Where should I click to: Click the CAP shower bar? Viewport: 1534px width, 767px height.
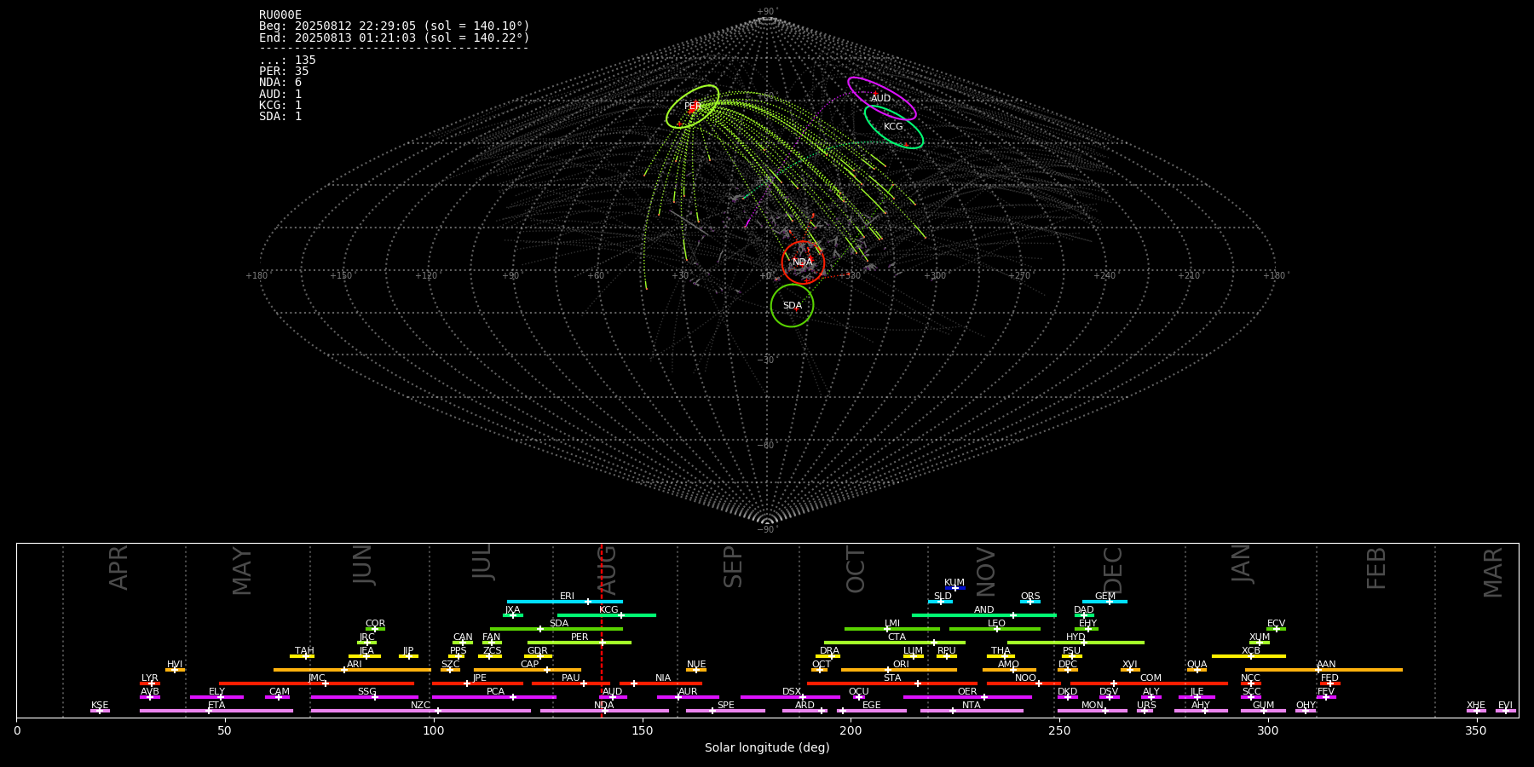(x=529, y=670)
